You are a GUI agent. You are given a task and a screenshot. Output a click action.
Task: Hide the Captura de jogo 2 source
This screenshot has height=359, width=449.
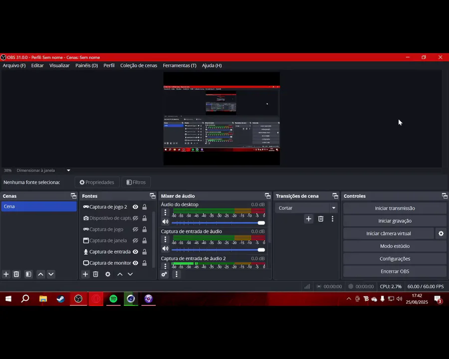coord(135,207)
